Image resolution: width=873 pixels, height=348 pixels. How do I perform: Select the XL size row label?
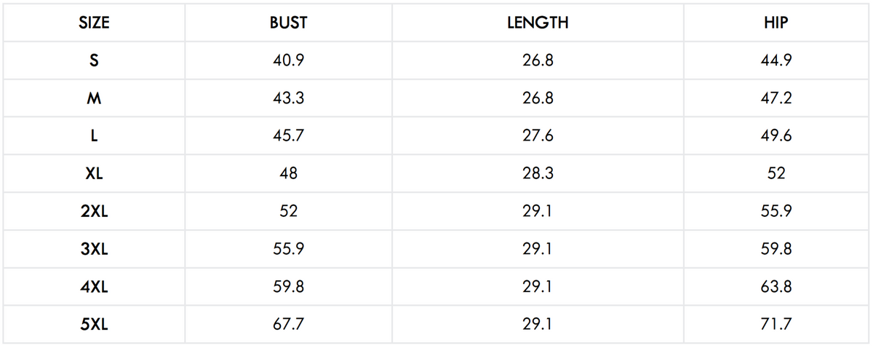point(94,174)
